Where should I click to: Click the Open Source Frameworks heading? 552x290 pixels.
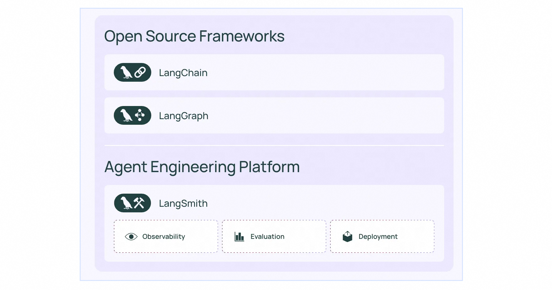pyautogui.click(x=194, y=36)
